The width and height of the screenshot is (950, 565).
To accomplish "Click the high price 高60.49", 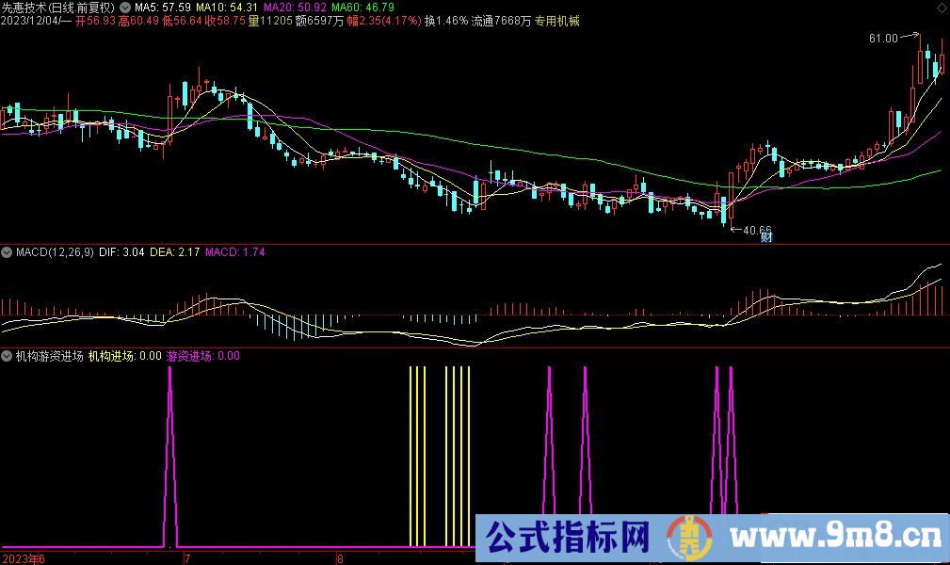I will click(x=138, y=22).
